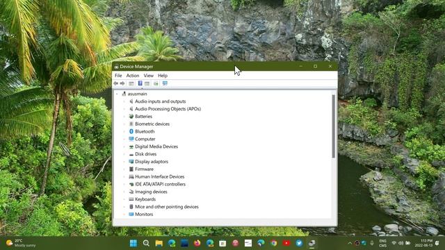Maximize the Device Manager window

(x=315, y=67)
